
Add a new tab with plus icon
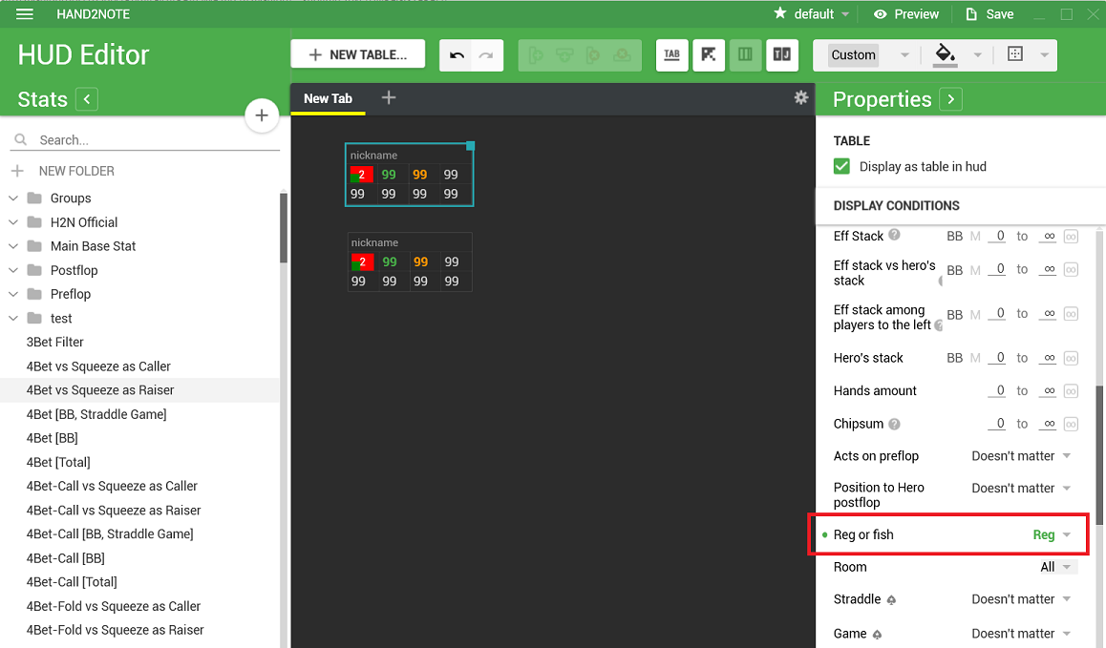point(388,97)
